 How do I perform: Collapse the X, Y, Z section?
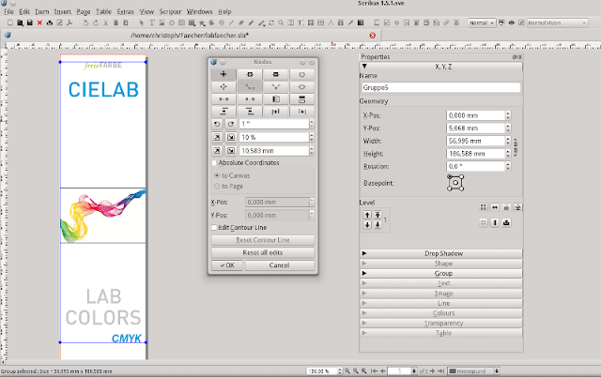[x=440, y=67]
